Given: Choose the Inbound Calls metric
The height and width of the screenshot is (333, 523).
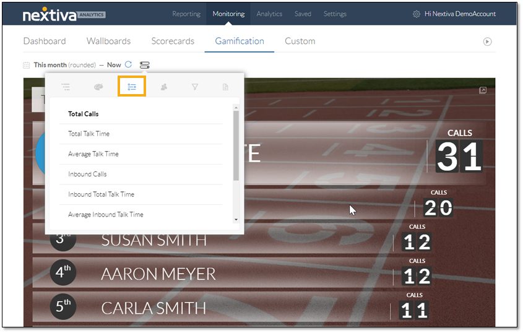Looking at the screenshot, I should (x=141, y=174).
